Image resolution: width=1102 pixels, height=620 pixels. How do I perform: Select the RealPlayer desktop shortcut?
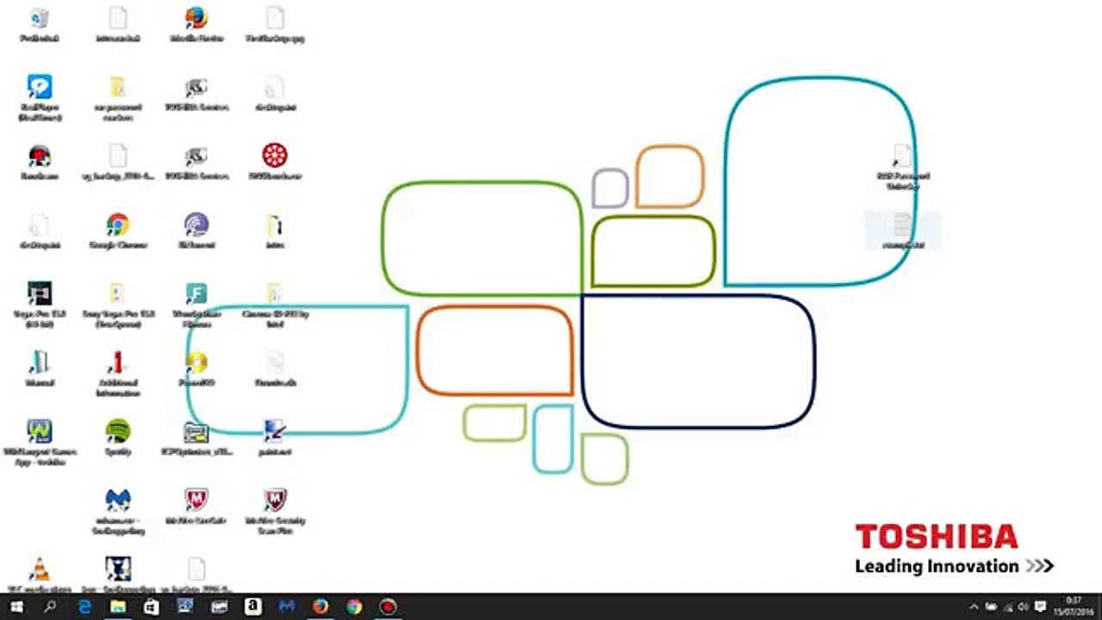39,97
